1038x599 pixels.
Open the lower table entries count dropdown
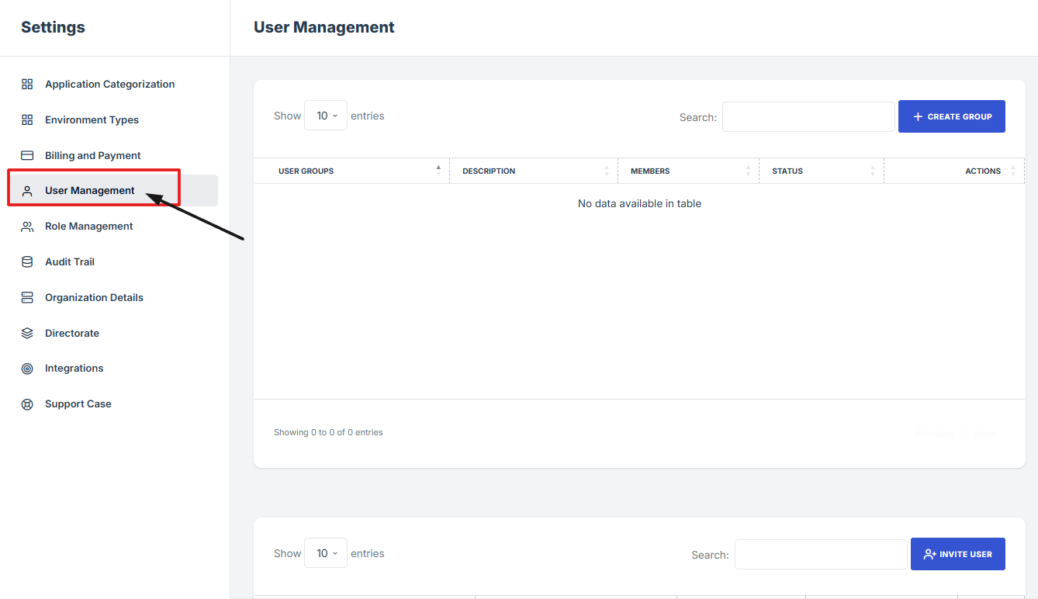[326, 553]
